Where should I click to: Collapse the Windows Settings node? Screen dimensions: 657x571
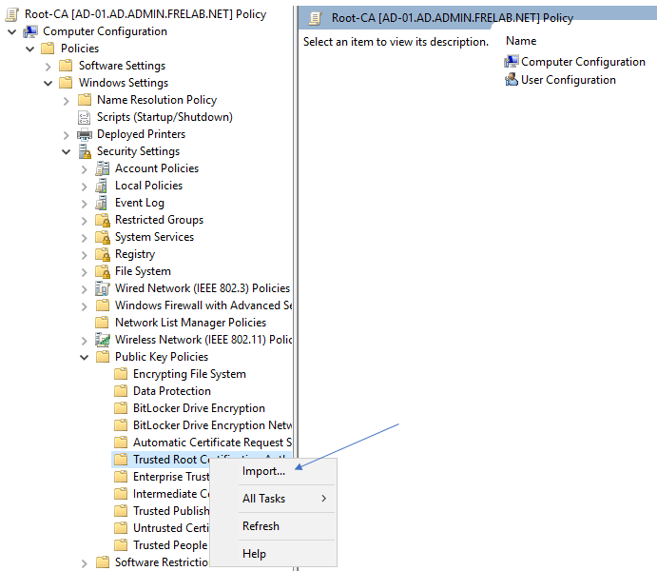48,83
